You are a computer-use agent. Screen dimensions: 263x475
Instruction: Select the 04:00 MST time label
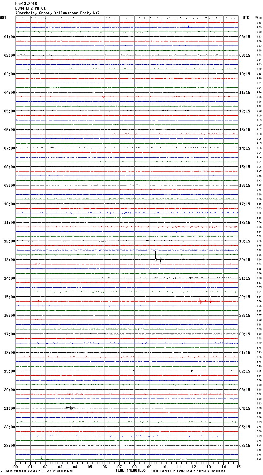(x=10, y=93)
